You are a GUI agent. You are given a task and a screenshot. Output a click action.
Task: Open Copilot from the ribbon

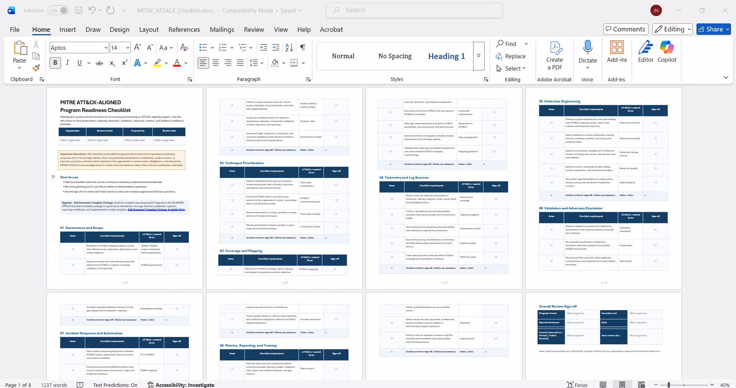click(x=667, y=52)
